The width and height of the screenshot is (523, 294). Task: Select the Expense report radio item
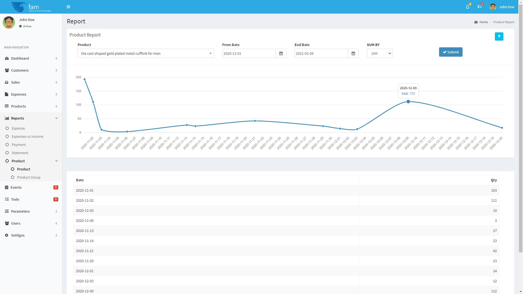point(18,128)
